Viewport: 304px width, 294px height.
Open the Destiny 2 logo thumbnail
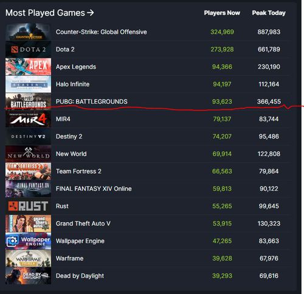[x=28, y=136]
